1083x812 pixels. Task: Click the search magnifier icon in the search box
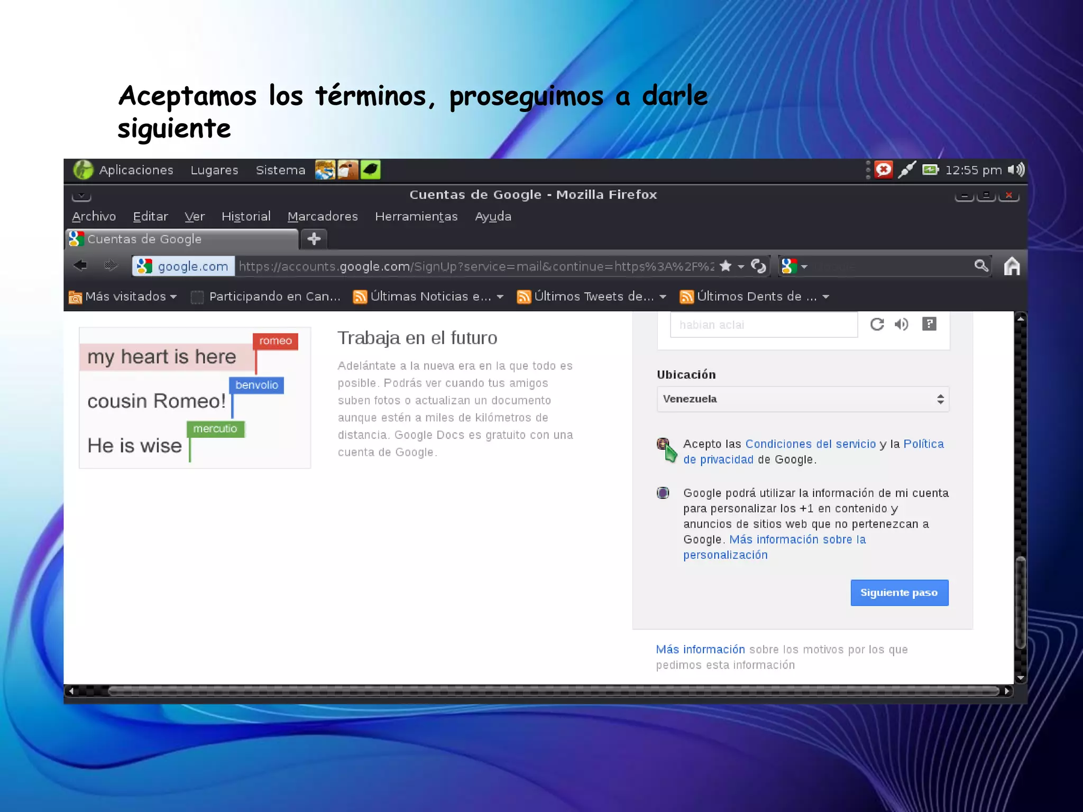pos(981,265)
